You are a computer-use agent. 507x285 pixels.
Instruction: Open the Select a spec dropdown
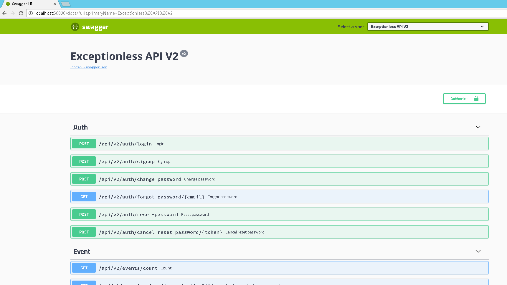pyautogui.click(x=428, y=26)
